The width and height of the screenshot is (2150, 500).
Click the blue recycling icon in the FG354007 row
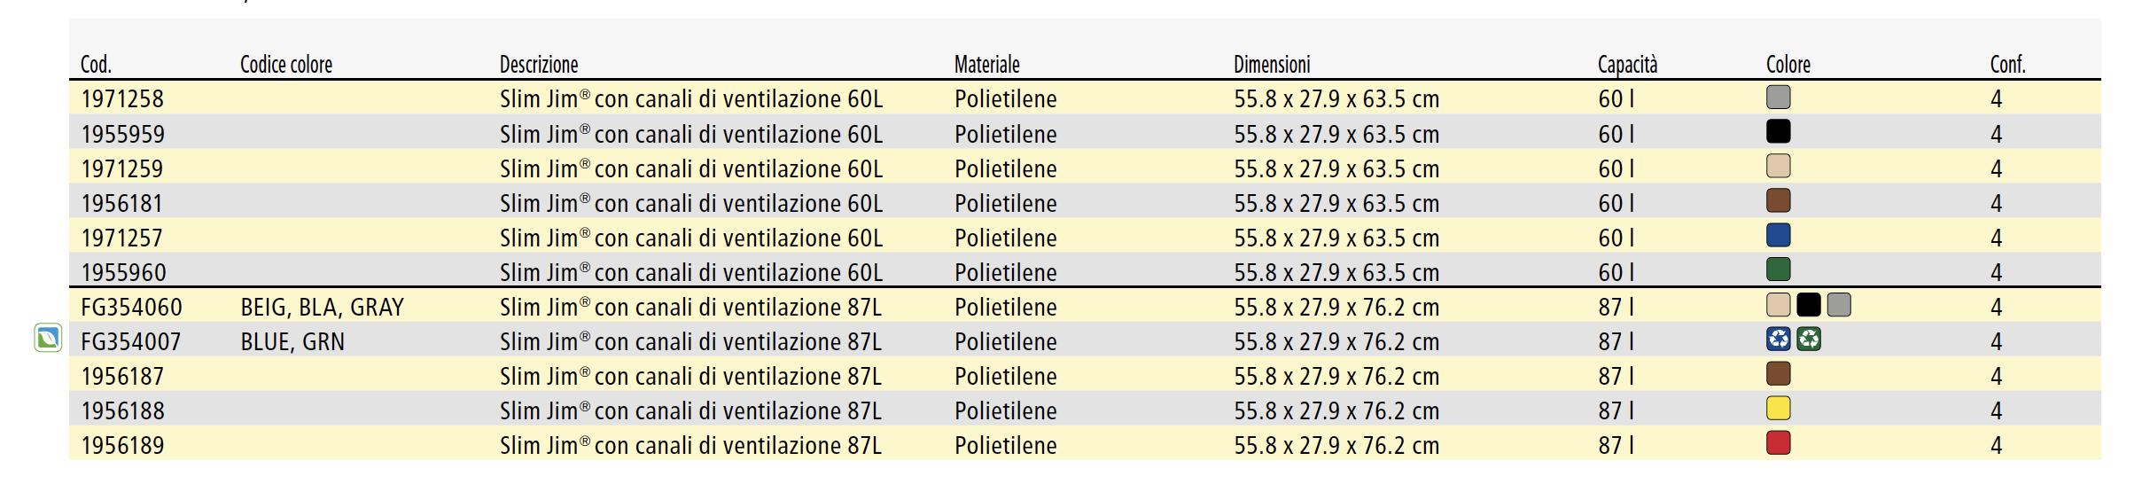1778,339
